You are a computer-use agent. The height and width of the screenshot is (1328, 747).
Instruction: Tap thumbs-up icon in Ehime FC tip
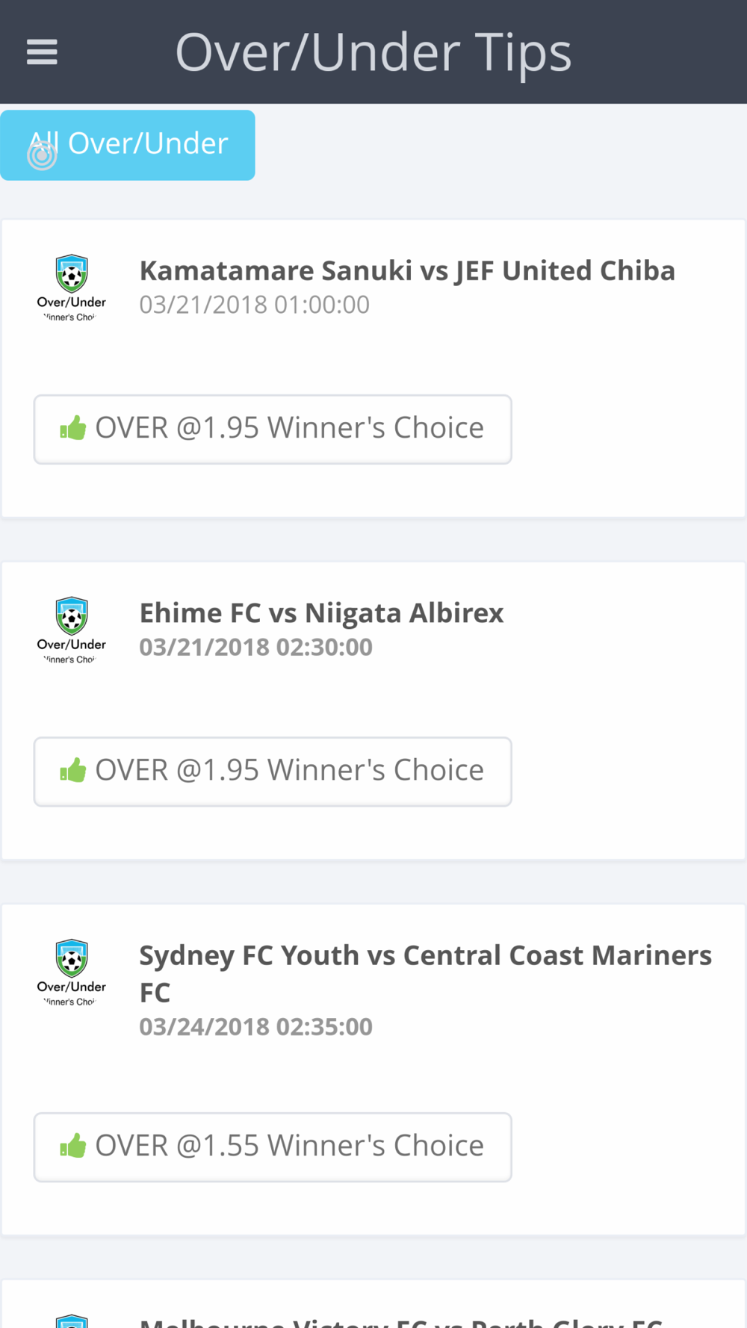pyautogui.click(x=73, y=770)
